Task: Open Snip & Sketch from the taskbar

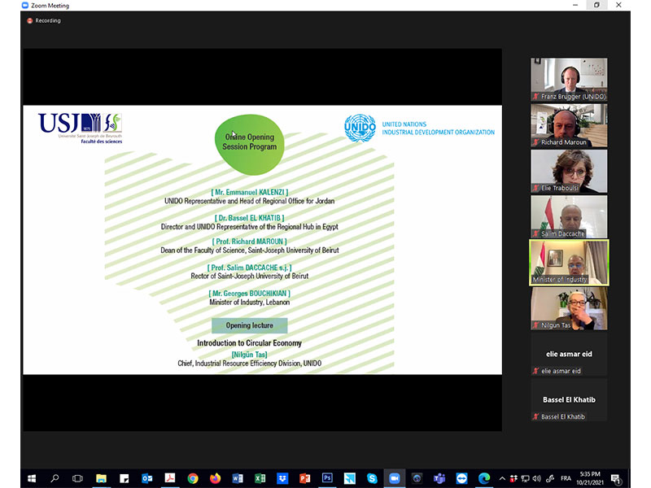Action: pyautogui.click(x=350, y=478)
